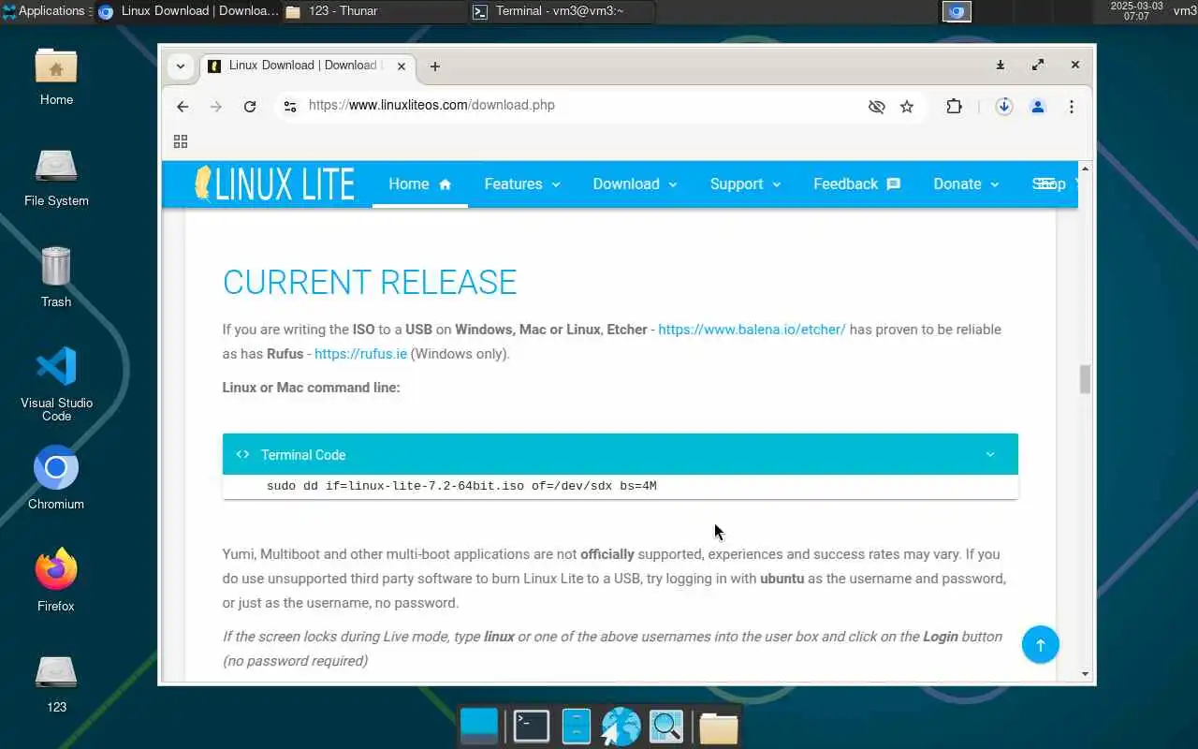Open the tab search dropdown arrow
Screen dimensions: 1198x749
[x=181, y=66]
